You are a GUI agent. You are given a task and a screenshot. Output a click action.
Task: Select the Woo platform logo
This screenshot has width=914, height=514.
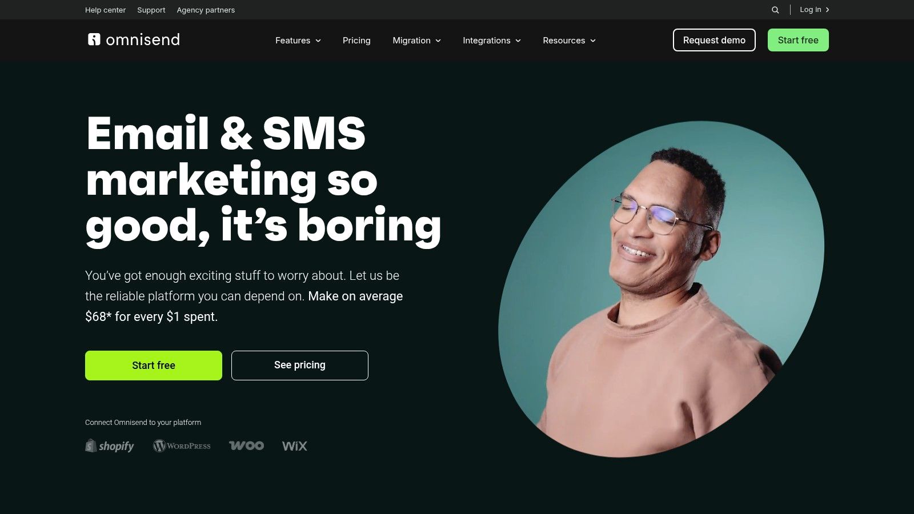point(246,445)
